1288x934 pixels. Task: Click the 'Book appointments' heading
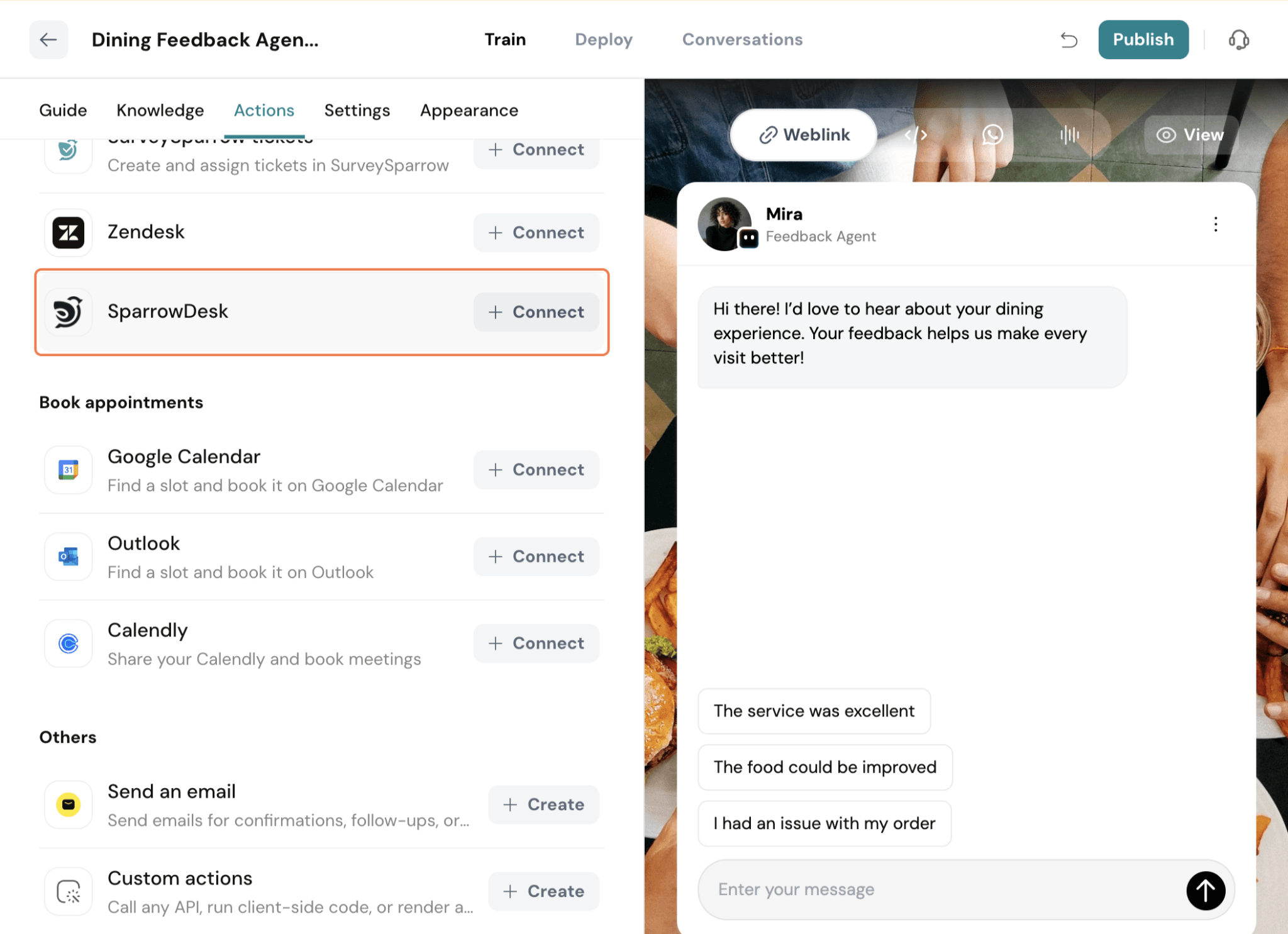121,403
